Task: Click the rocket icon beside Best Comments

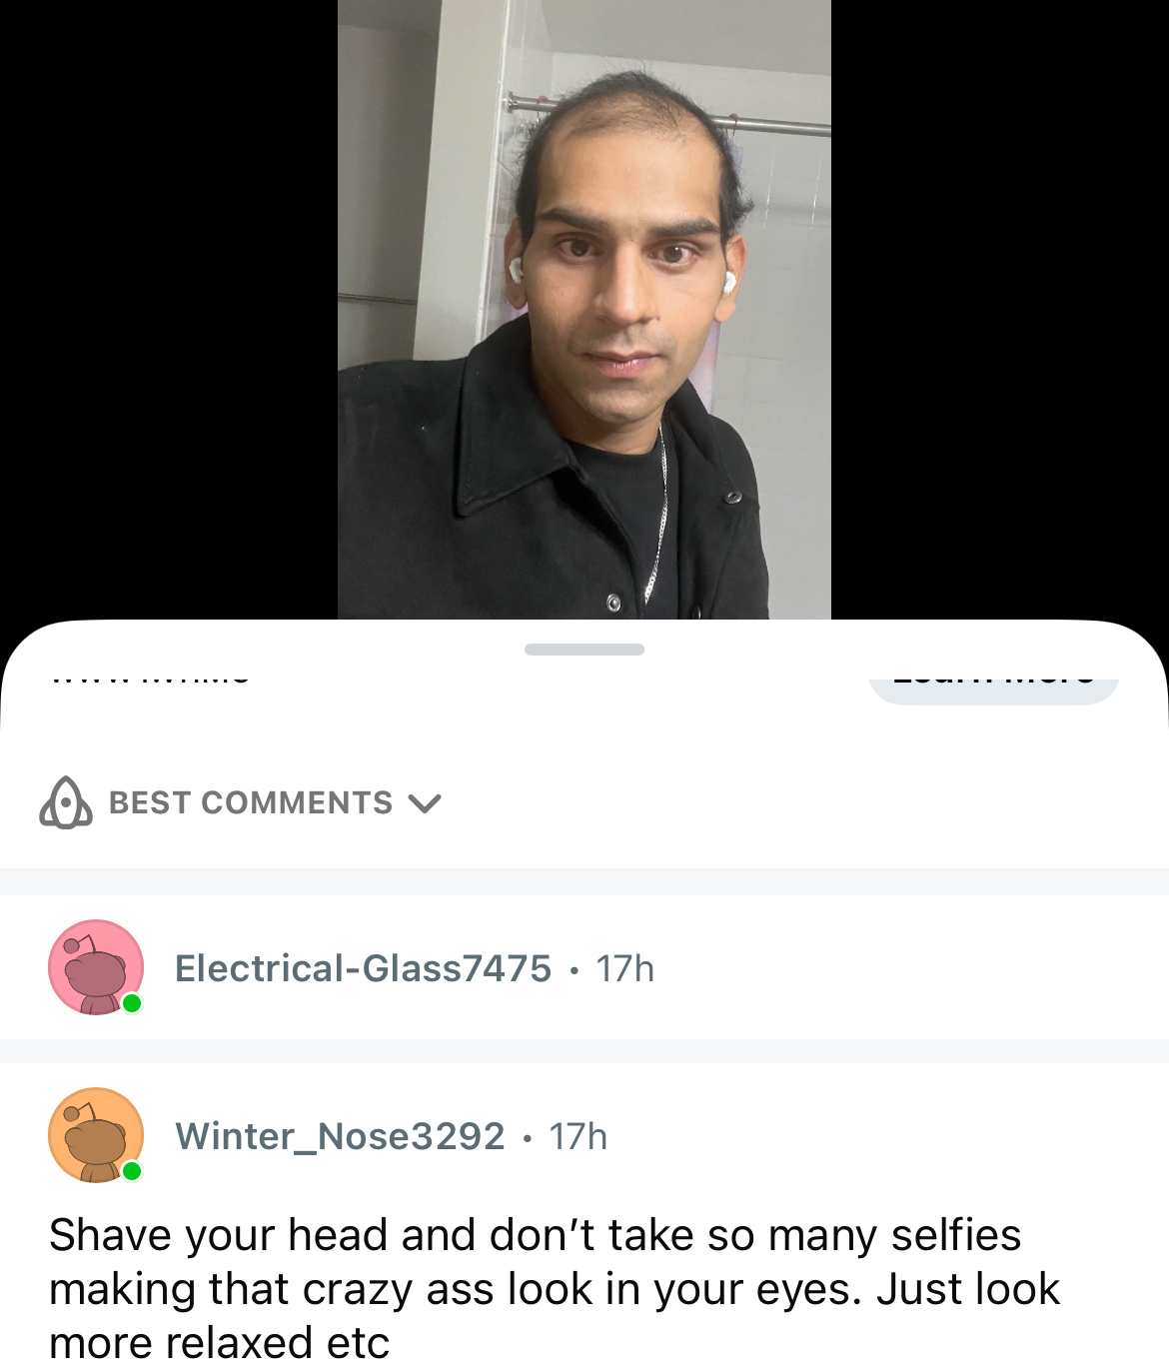Action: [66, 802]
